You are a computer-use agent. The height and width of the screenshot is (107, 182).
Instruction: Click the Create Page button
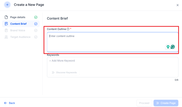click(166, 103)
